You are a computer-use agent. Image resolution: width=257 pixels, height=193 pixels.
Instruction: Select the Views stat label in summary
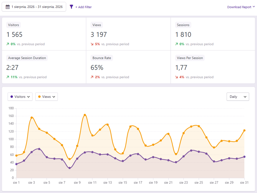[x=97, y=25]
